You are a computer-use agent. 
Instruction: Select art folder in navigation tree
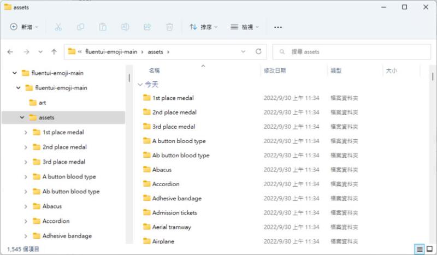coord(38,103)
